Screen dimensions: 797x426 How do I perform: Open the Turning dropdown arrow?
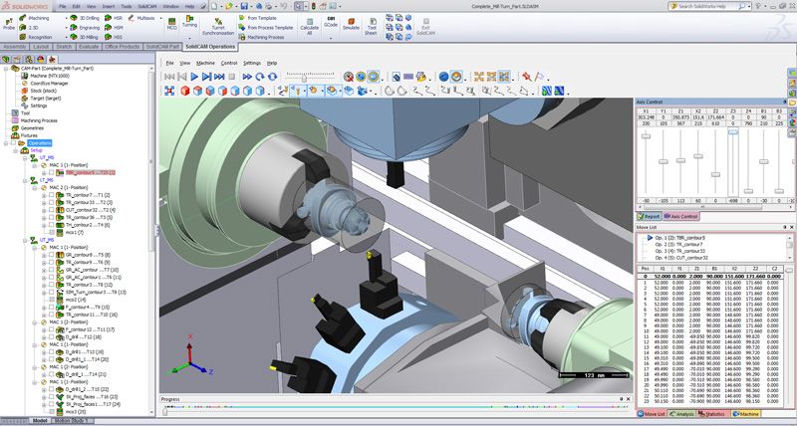click(189, 37)
